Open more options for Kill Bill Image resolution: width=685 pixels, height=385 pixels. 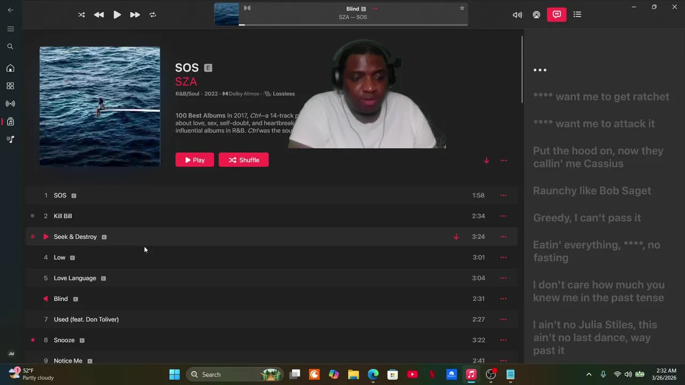(503, 216)
